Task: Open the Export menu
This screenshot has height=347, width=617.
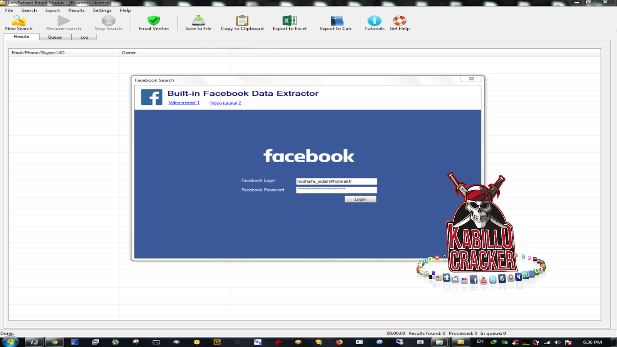Action: point(52,10)
